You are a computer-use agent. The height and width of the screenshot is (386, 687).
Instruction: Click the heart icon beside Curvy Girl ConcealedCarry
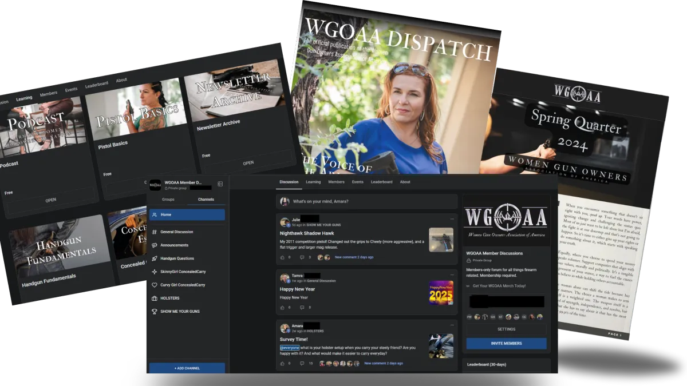tap(155, 285)
